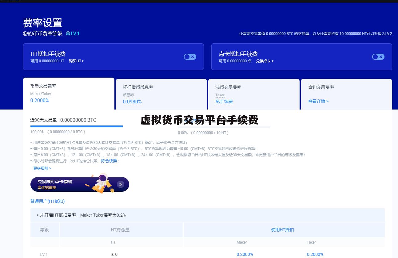Open the 合约交易费率 tab
The width and height of the screenshot is (398, 258).
tap(321, 87)
